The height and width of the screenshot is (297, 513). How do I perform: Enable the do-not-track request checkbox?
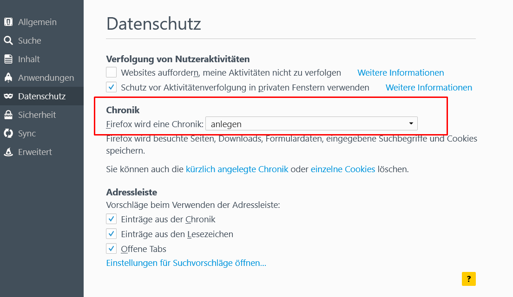pos(112,72)
